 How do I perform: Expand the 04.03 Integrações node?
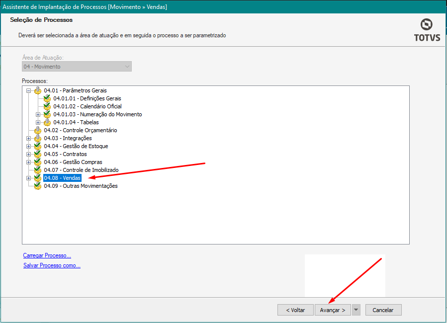(x=28, y=139)
